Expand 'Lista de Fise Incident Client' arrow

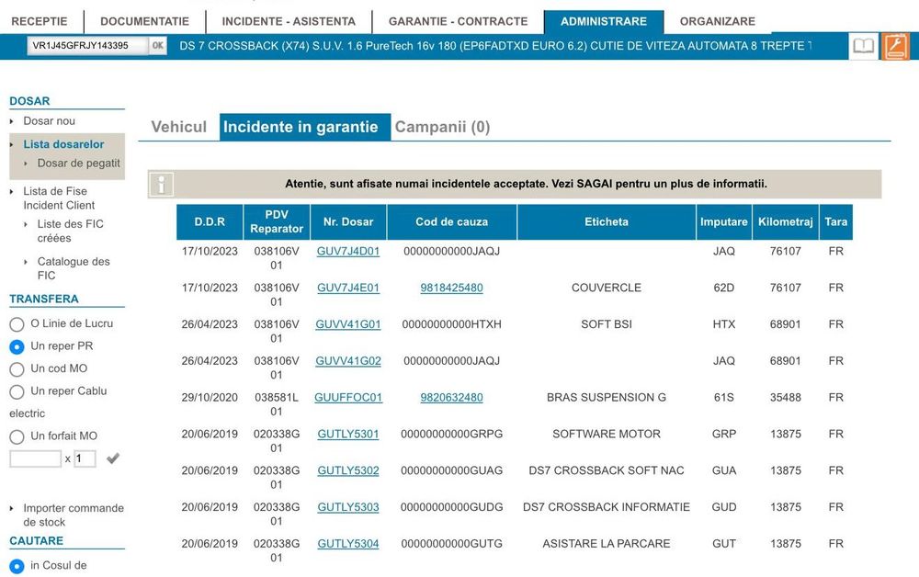pos(12,191)
